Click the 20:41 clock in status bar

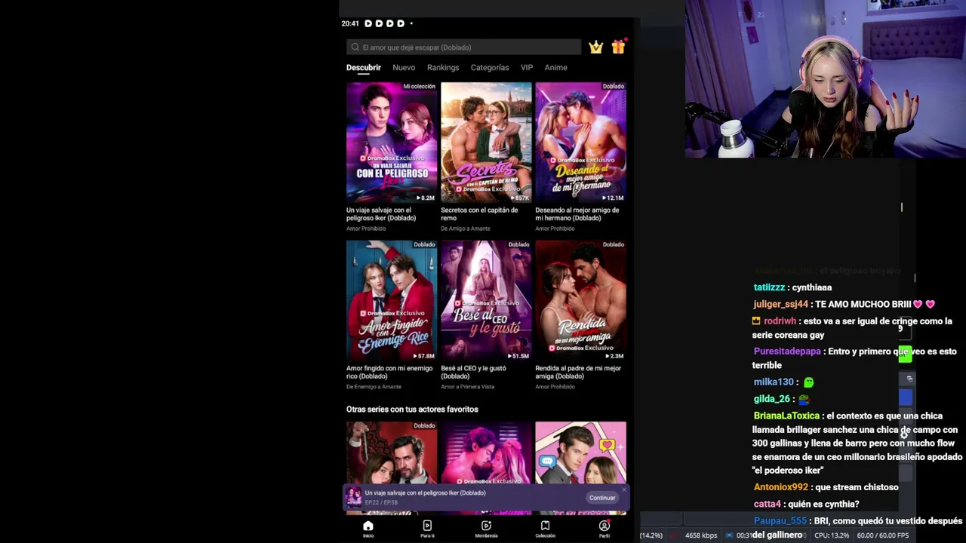pos(349,23)
